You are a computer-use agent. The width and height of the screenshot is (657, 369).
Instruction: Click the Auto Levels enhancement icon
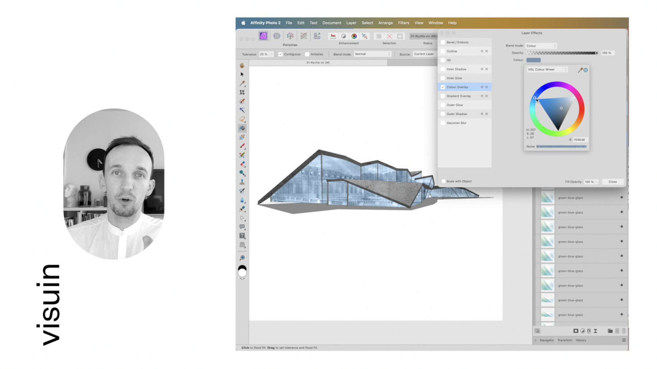tap(333, 36)
